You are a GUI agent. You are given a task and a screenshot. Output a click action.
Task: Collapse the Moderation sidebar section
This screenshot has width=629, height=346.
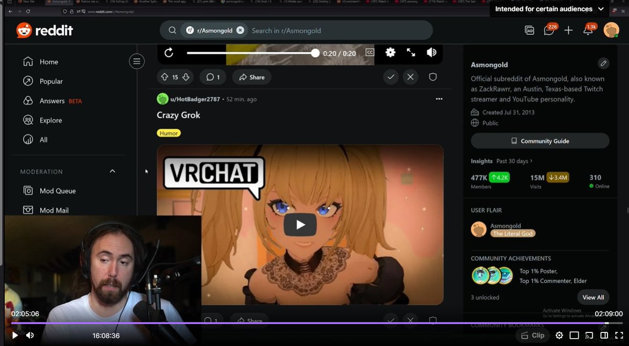click(112, 171)
